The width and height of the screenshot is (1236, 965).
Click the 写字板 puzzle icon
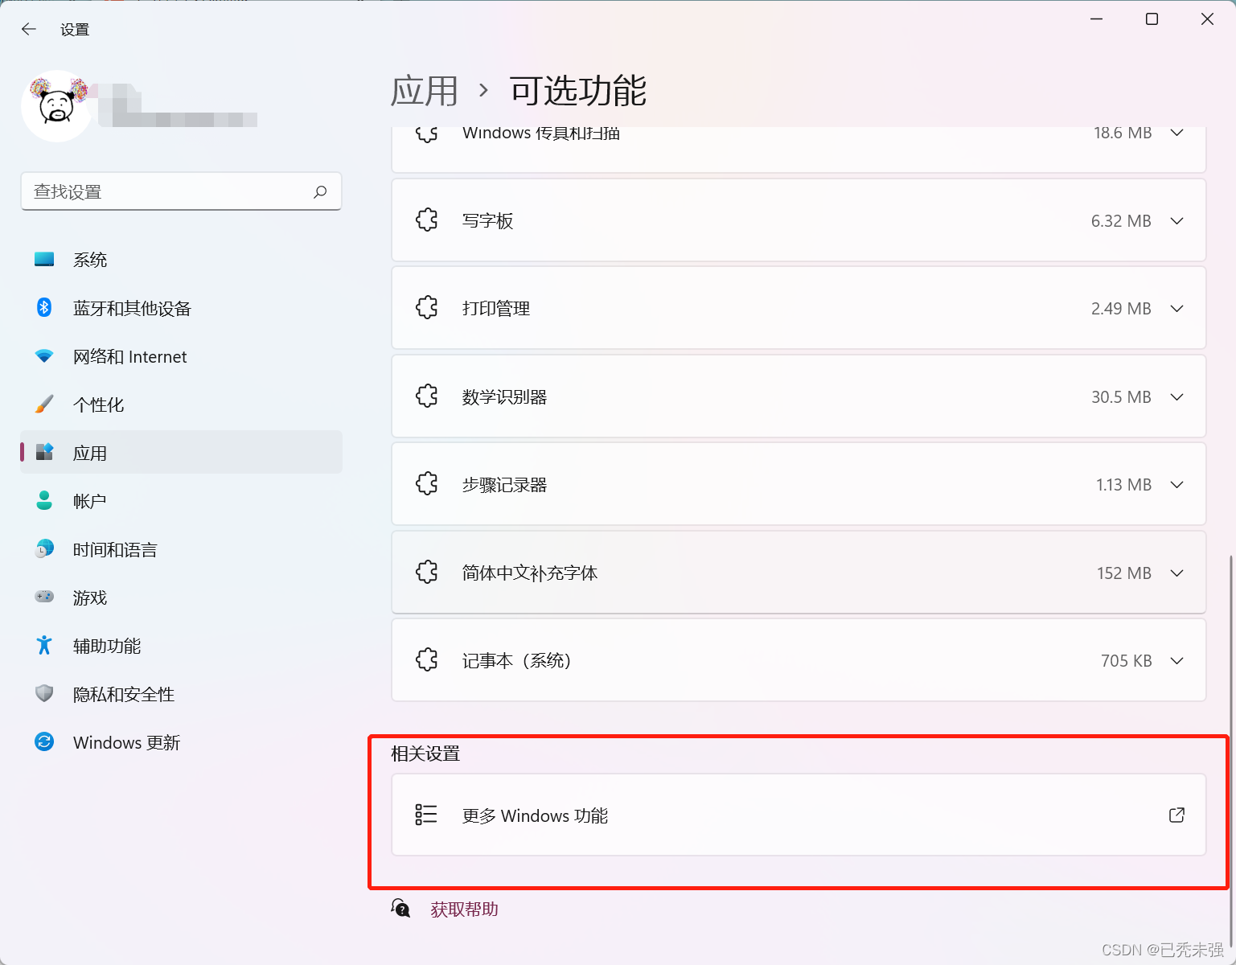(427, 220)
